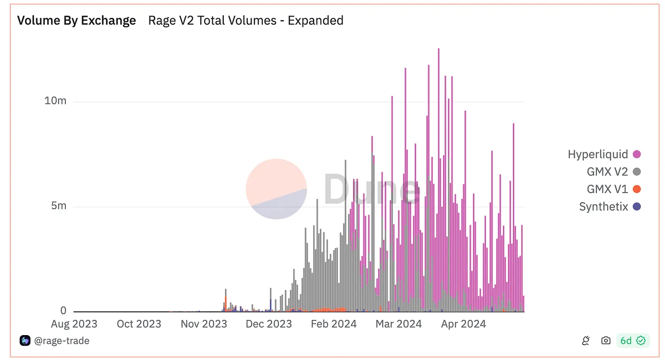The height and width of the screenshot is (362, 665).
Task: Toggle the GMX V1 legend text
Action: coord(607,189)
